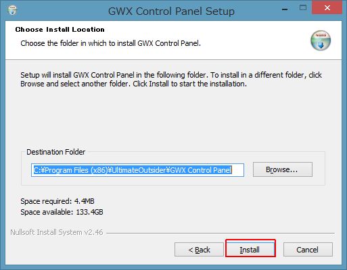Screen dimensions: 347x270
Task: Go back with the < Back button
Action: tap(199, 250)
